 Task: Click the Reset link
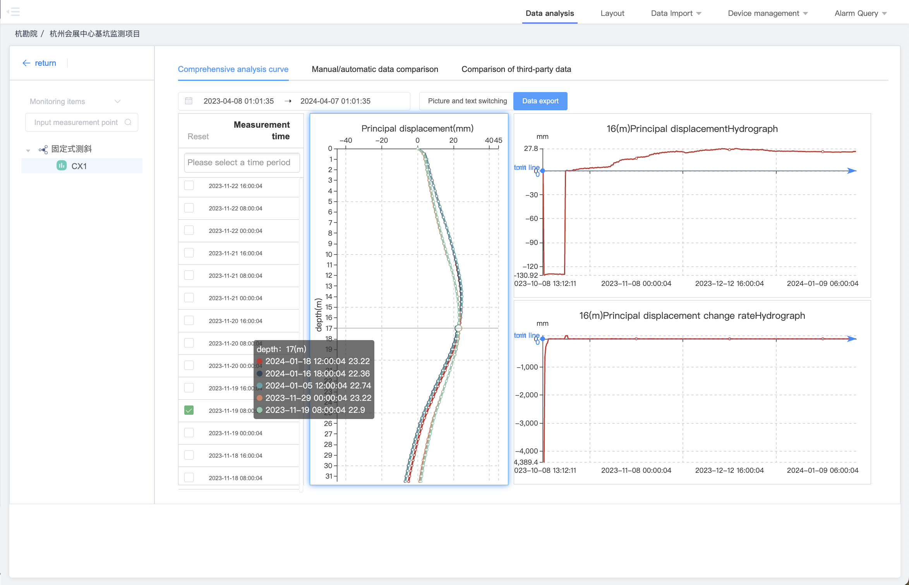click(198, 137)
